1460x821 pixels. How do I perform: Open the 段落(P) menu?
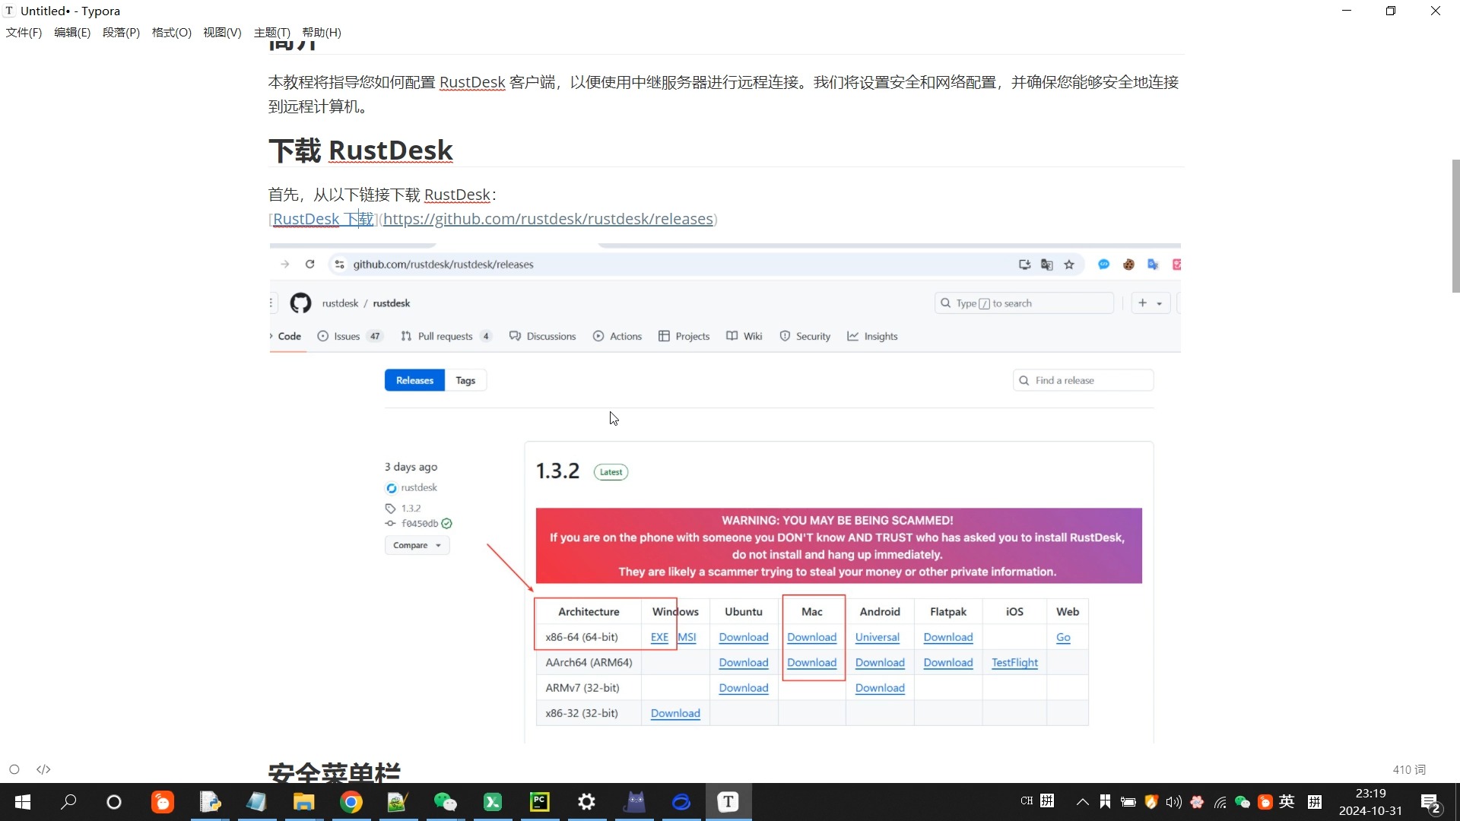[x=122, y=33]
